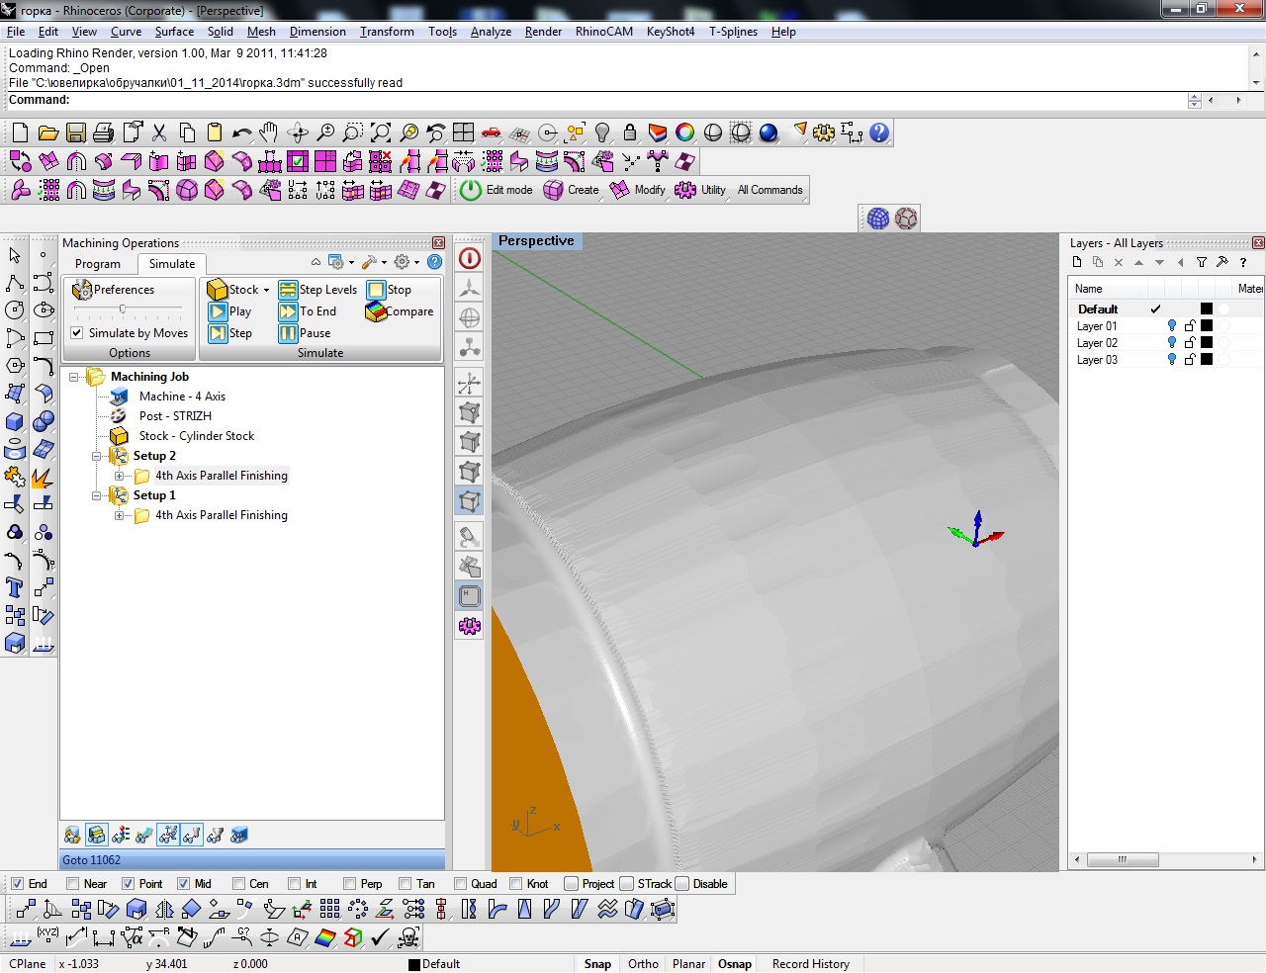Image resolution: width=1266 pixels, height=973 pixels.
Task: Toggle Ortho in the status bar
Action: pyautogui.click(x=643, y=964)
